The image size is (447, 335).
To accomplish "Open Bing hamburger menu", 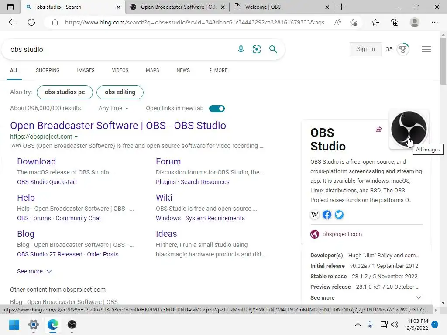I will 426,49.
